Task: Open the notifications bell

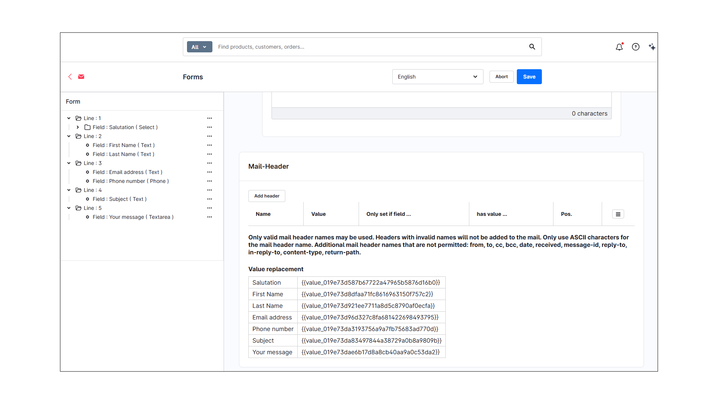Action: tap(619, 47)
